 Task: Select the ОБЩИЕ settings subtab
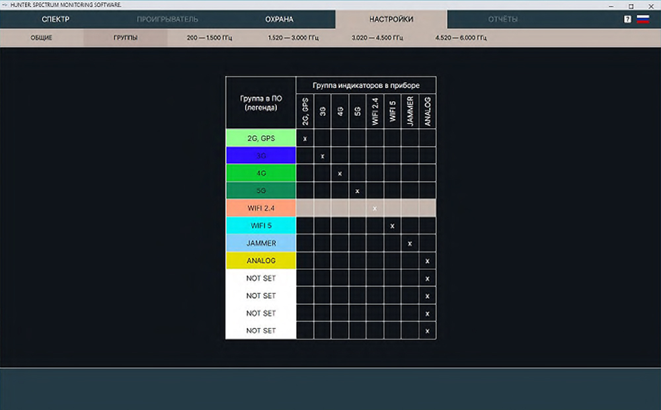pos(42,38)
